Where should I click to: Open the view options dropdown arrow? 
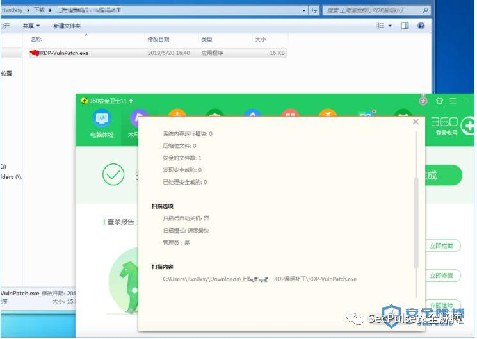[390, 26]
